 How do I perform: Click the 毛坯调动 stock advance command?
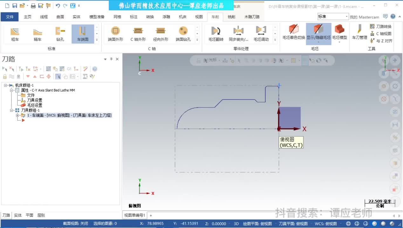pos(261,34)
